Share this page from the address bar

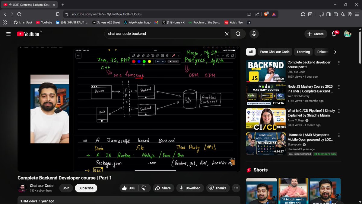tap(257, 14)
